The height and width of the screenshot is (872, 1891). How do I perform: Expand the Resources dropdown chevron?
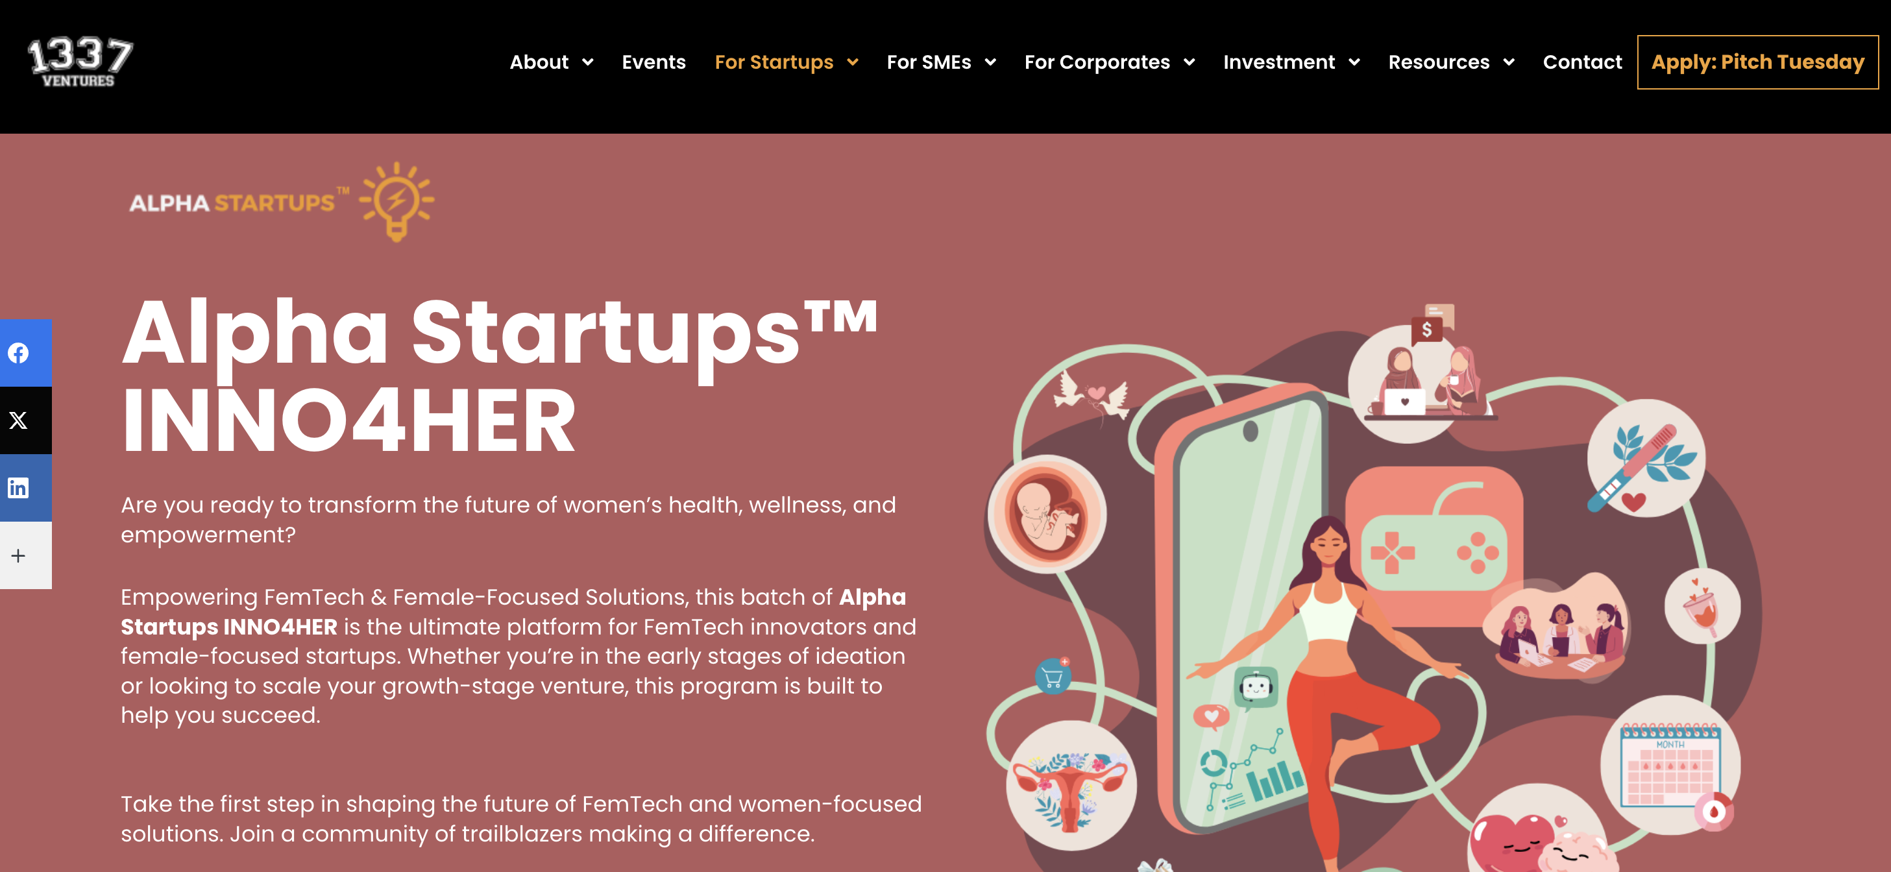pos(1509,62)
